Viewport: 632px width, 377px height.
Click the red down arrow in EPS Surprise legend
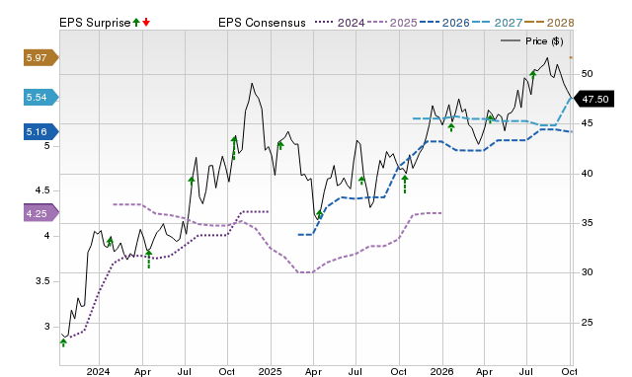coord(146,22)
